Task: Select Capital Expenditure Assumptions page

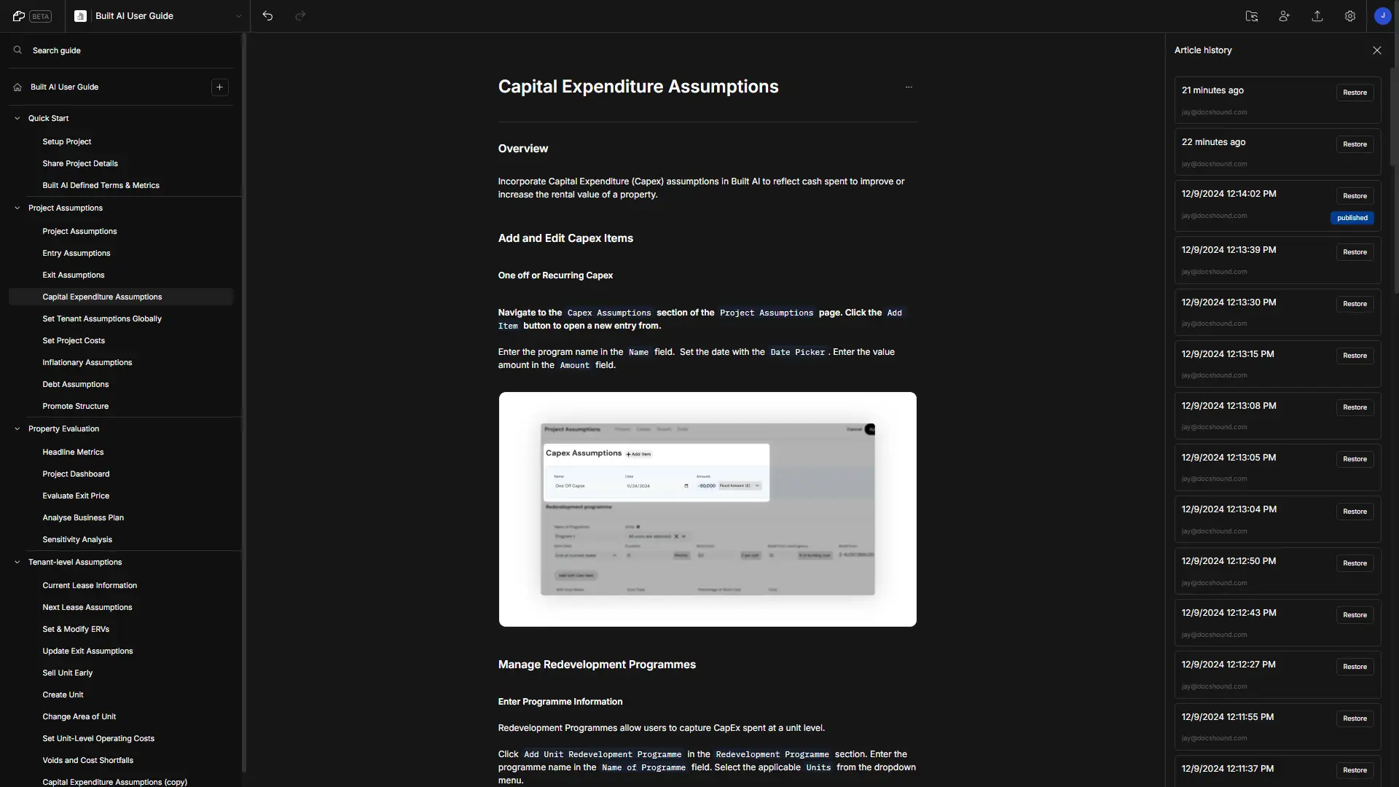Action: (102, 297)
